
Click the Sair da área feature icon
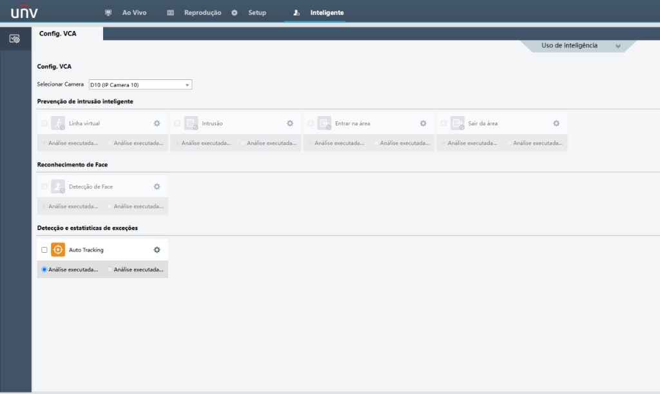[457, 123]
